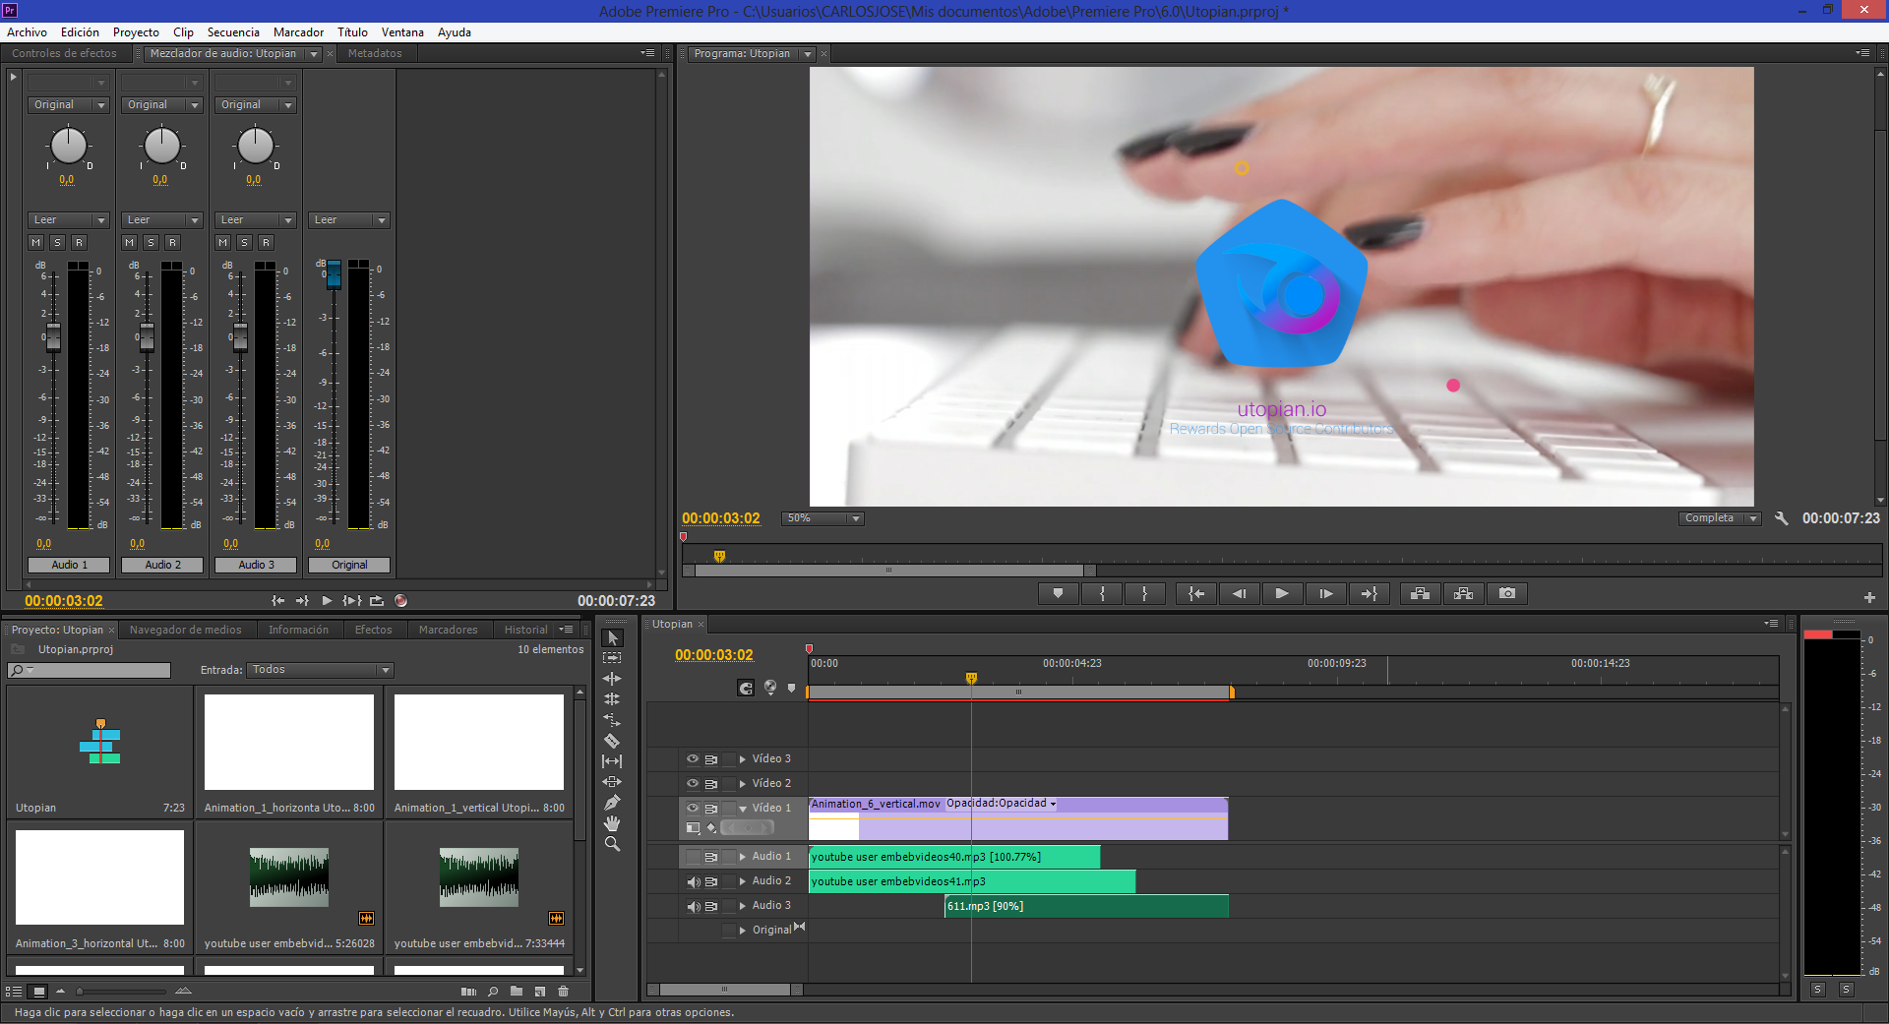
Task: Open the Marcador menu
Action: (x=298, y=32)
